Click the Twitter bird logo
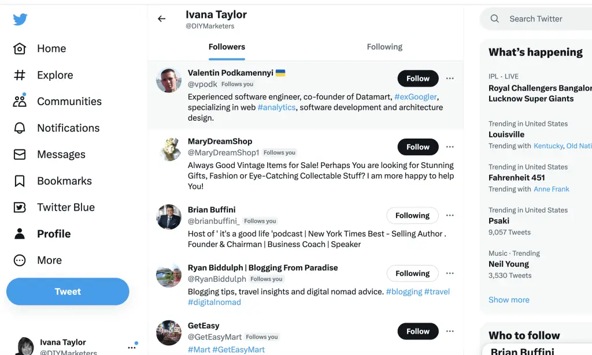Image resolution: width=592 pixels, height=355 pixels. coord(20,19)
